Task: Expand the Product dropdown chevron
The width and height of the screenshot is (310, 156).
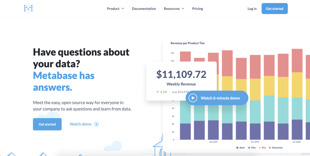Action: (x=123, y=9)
